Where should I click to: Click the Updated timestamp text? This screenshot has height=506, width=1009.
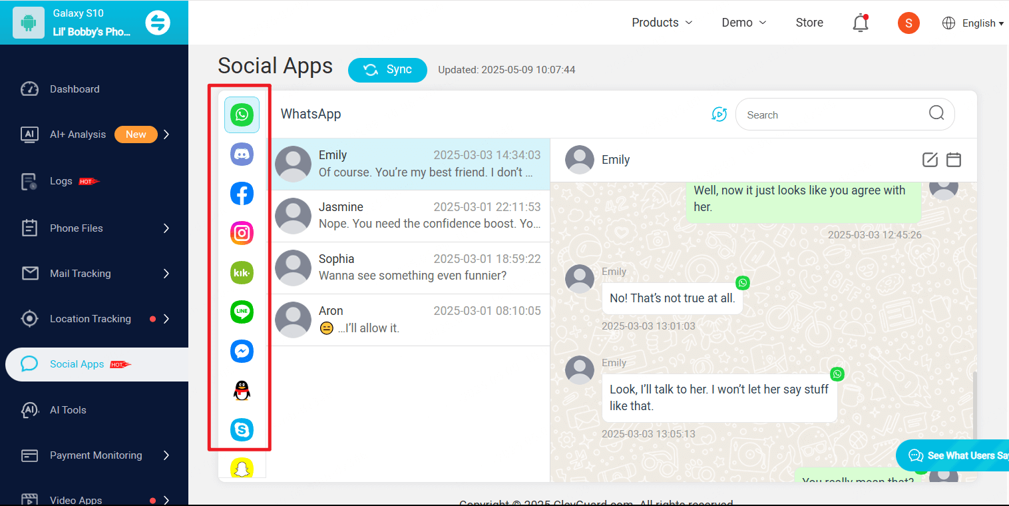click(506, 69)
